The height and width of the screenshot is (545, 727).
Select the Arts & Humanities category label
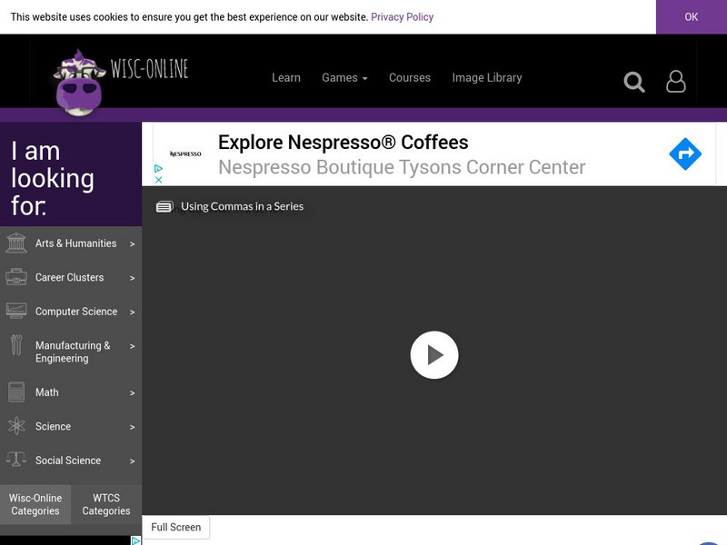tap(75, 243)
